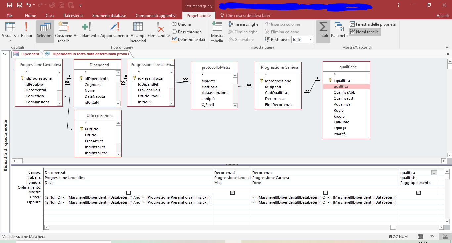This screenshot has height=243, width=452.
Task: Run the query with Esegui
Action: [26, 30]
